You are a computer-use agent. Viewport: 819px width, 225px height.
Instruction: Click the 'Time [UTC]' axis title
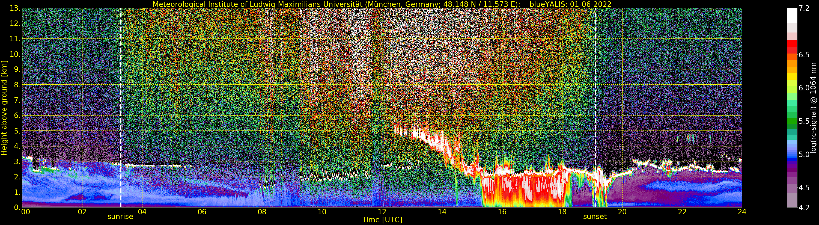(x=382, y=220)
